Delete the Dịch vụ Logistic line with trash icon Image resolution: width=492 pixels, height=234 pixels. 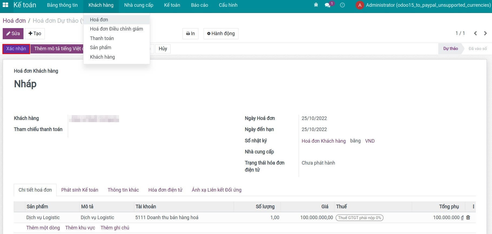pos(468,218)
